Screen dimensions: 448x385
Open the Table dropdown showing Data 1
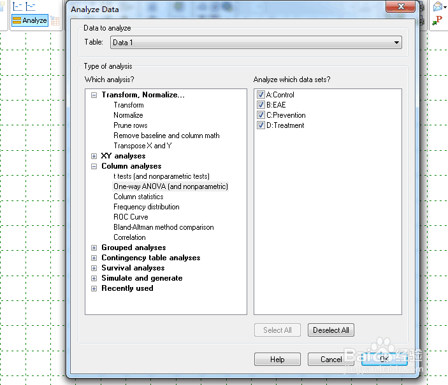tap(256, 43)
